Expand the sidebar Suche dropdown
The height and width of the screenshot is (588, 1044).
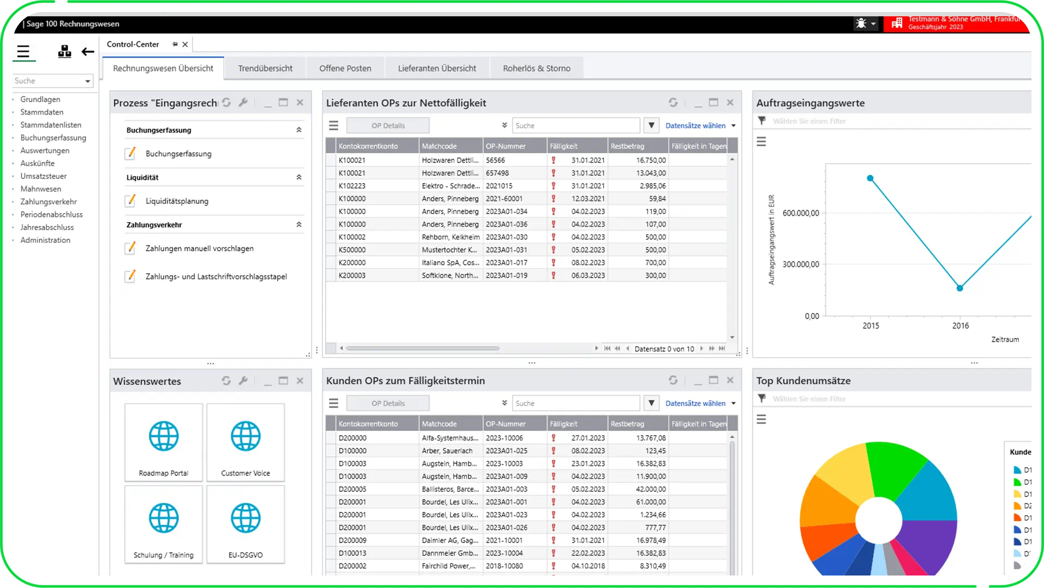click(88, 81)
